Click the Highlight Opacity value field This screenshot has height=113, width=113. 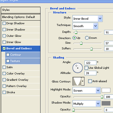tap(109, 97)
